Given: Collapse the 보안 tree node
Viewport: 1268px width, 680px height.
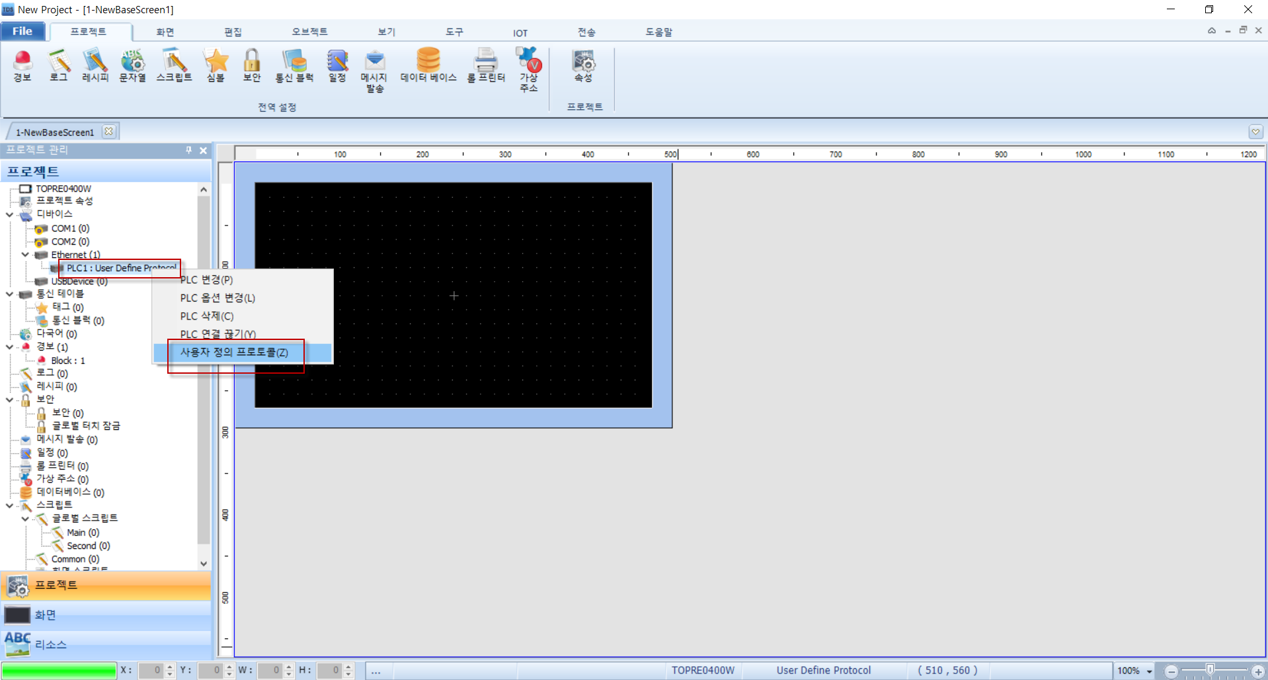Looking at the screenshot, I should coord(9,400).
